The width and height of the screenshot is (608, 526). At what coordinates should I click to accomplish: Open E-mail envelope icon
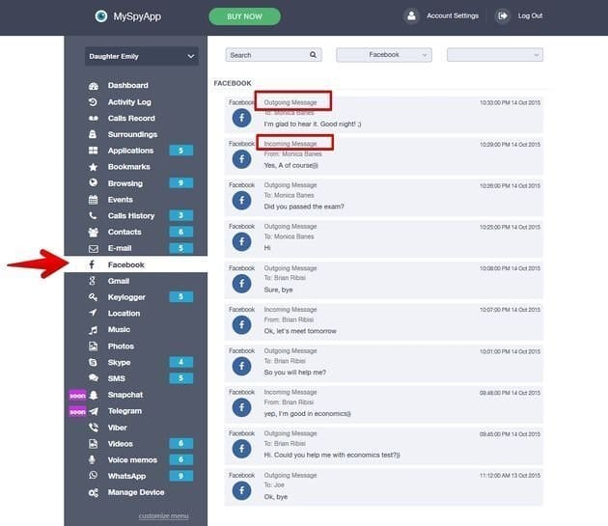tap(94, 248)
